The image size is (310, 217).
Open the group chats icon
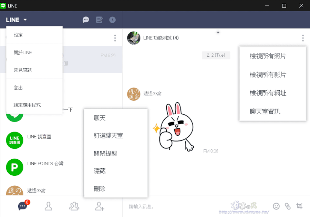point(74,206)
